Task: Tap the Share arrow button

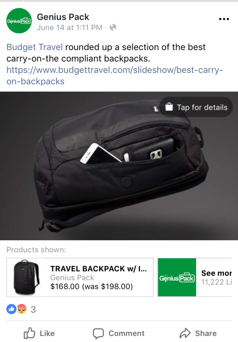Action: pyautogui.click(x=198, y=333)
